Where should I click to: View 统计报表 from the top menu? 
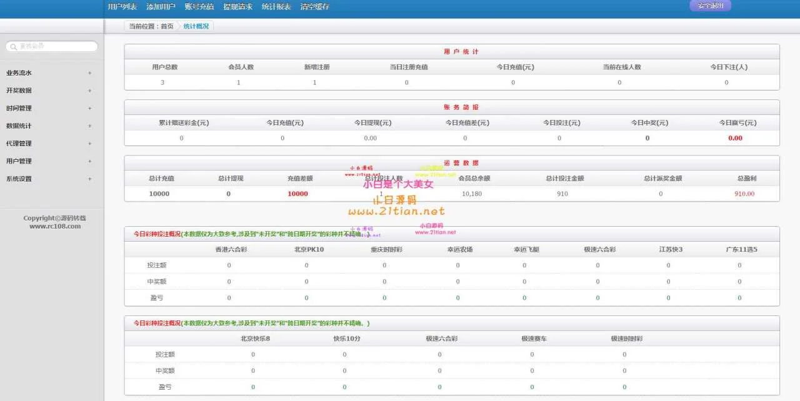pos(276,7)
